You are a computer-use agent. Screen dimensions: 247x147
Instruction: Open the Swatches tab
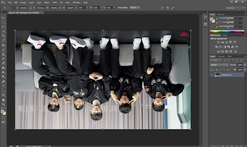coord(221,14)
